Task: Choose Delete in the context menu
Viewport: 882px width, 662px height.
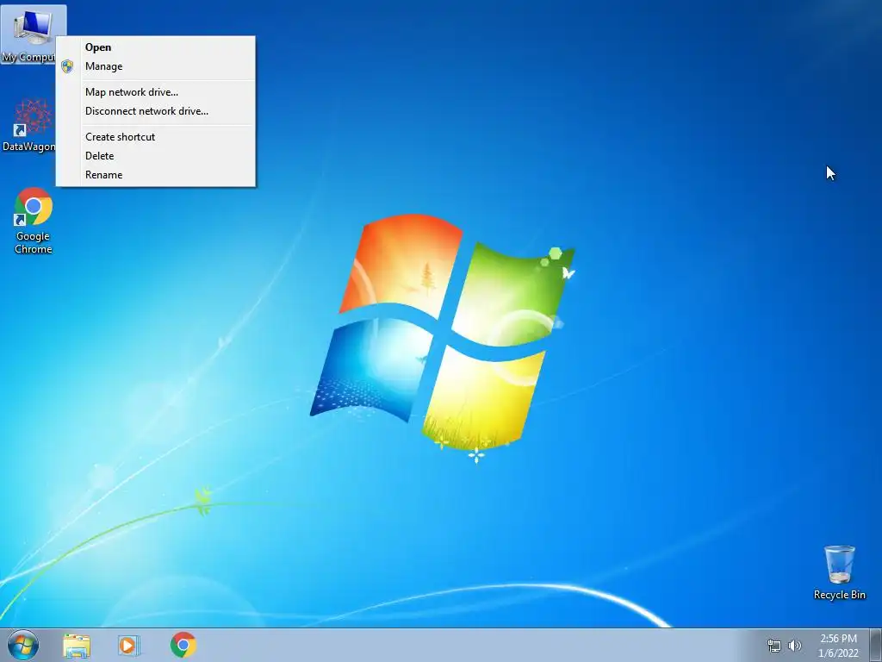Action: point(155,156)
